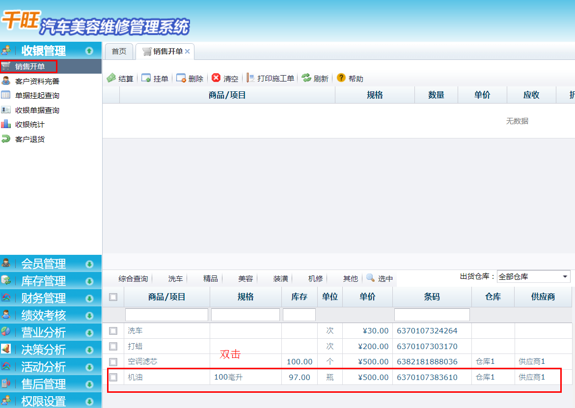Image resolution: width=575 pixels, height=408 pixels.
Task: Click the 结算 checkout icon
Action: [x=111, y=78]
